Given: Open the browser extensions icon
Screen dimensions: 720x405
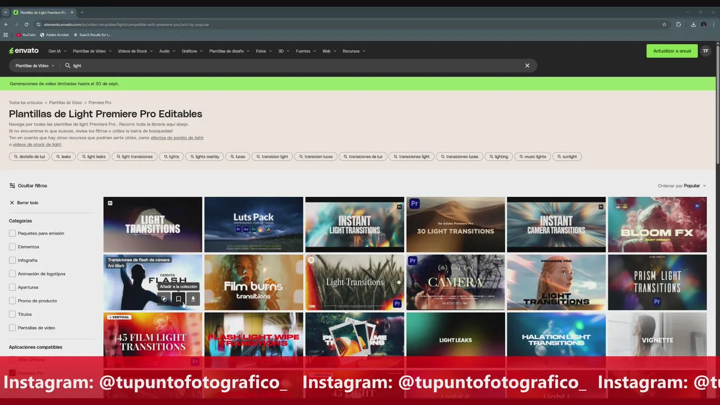Looking at the screenshot, I should (x=678, y=24).
